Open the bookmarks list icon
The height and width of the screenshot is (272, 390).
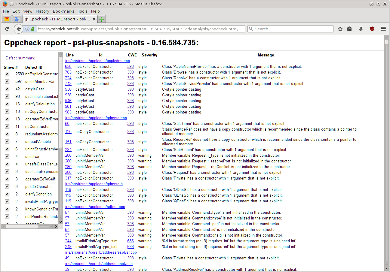point(349,29)
